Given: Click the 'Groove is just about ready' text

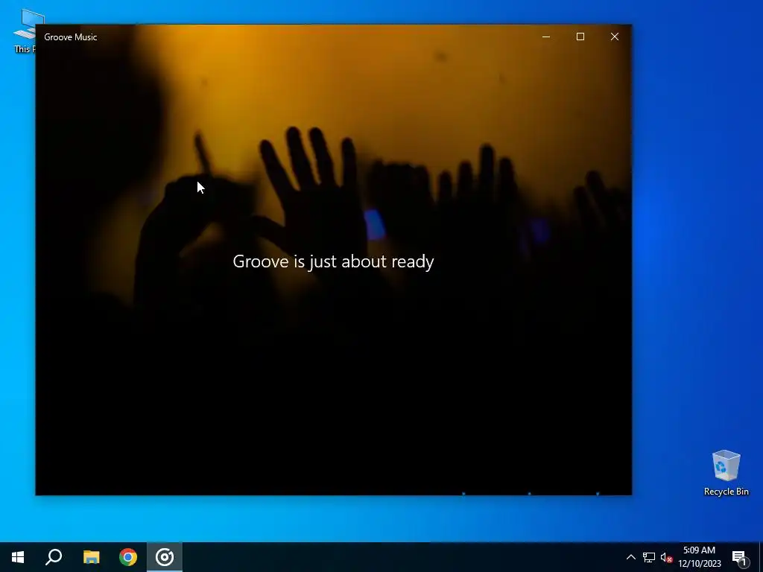Looking at the screenshot, I should coord(333,261).
